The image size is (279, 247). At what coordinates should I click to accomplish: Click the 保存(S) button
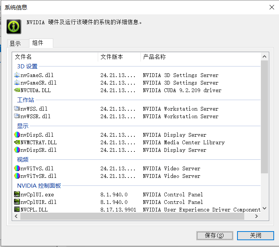[214, 236]
